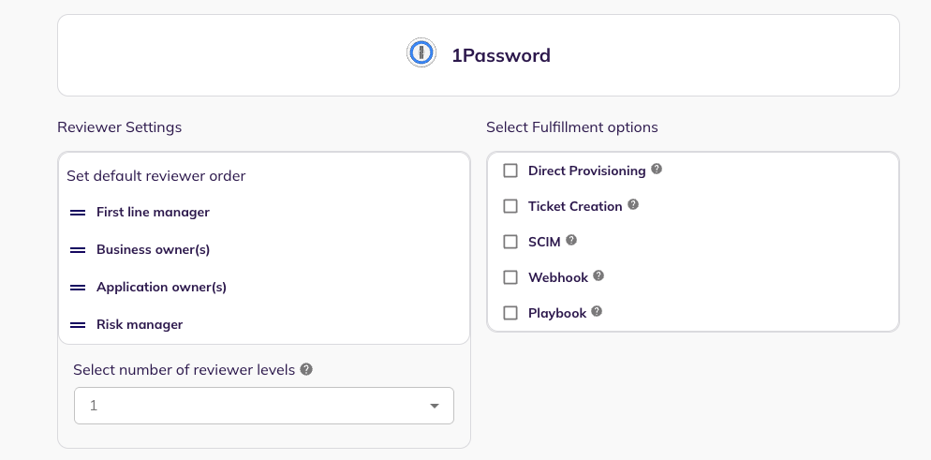Check the Ticket Creation option
This screenshot has width=931, height=460.
click(510, 206)
